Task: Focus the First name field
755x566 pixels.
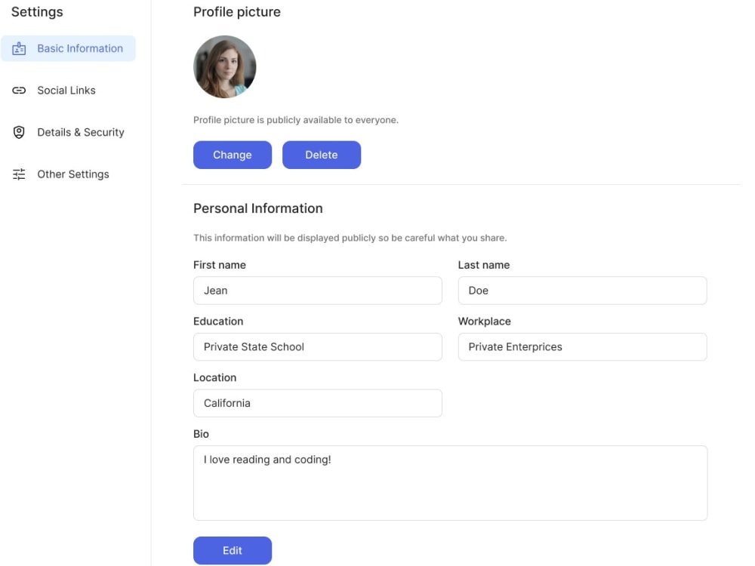Action: [318, 291]
